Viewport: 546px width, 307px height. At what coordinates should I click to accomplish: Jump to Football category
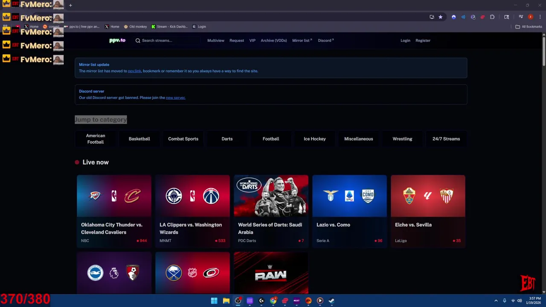click(271, 139)
